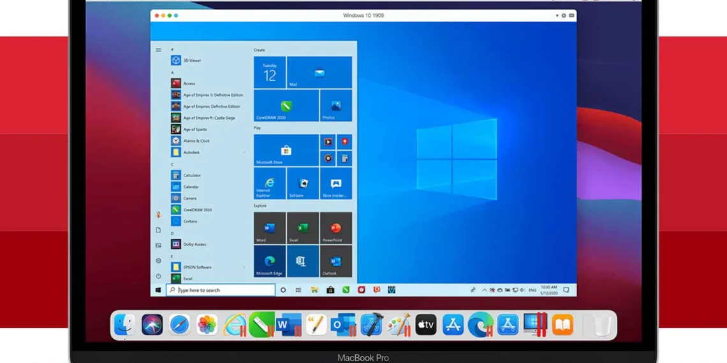
Task: Open Cortana circle on the taskbar
Action: tap(283, 290)
